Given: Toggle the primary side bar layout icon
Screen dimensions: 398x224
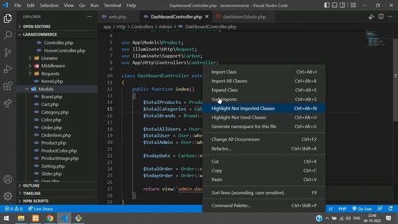Looking at the screenshot, I should coord(326,6).
